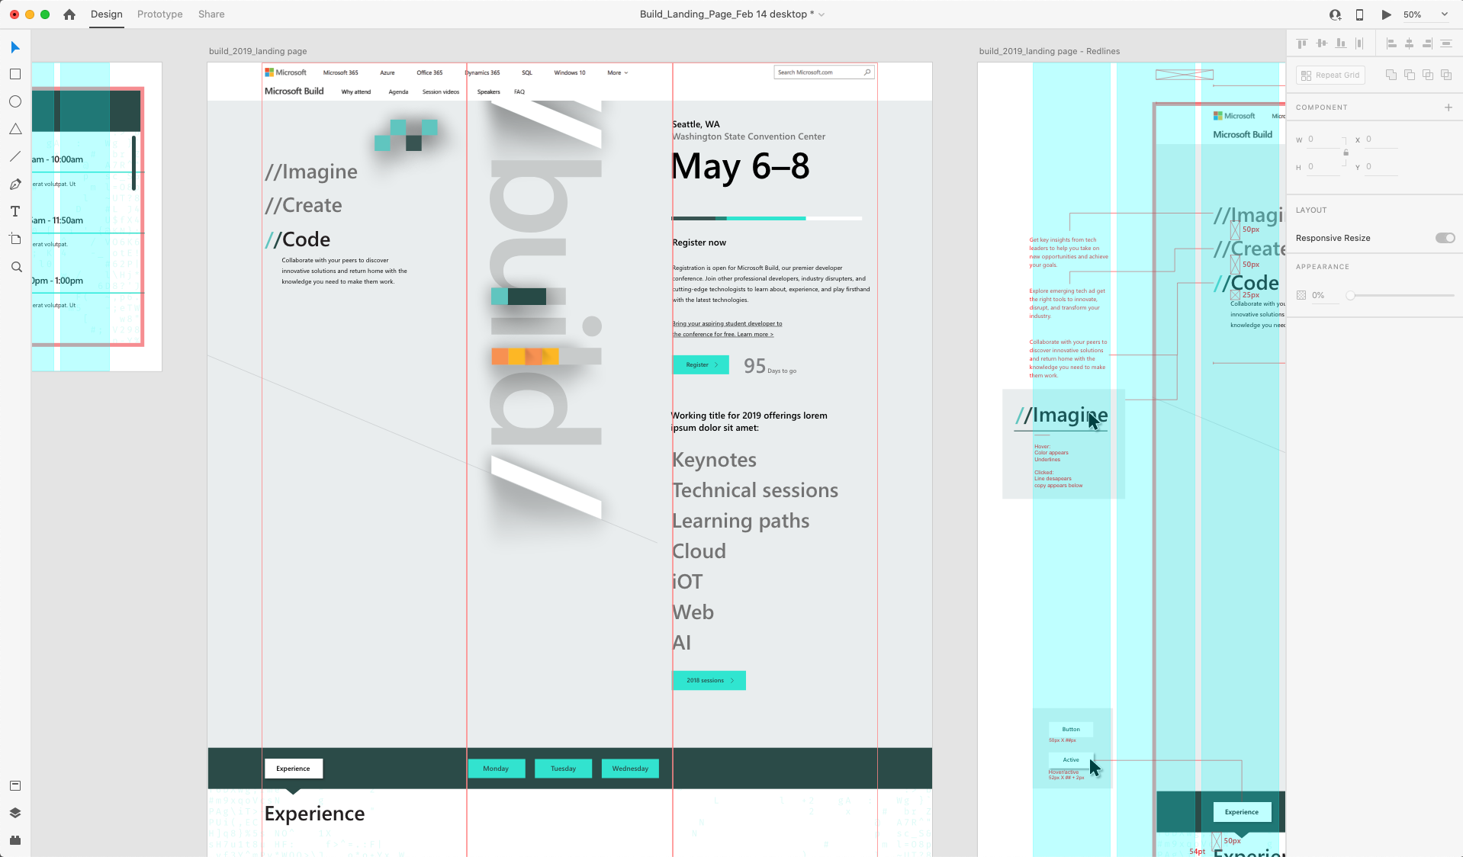Click the W width input field

[x=1323, y=140]
